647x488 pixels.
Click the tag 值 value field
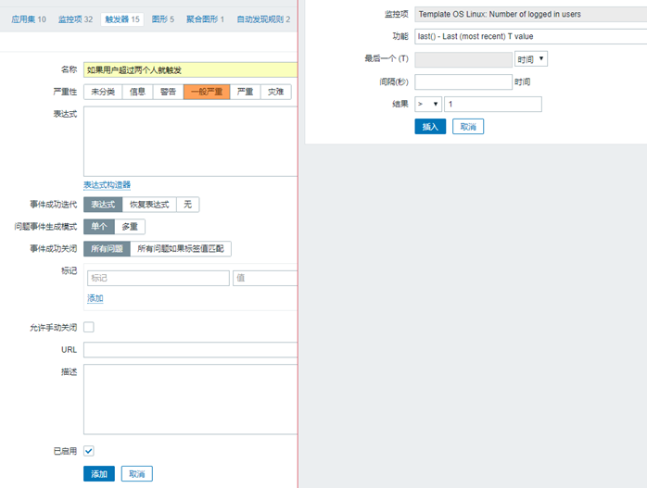tap(265, 278)
